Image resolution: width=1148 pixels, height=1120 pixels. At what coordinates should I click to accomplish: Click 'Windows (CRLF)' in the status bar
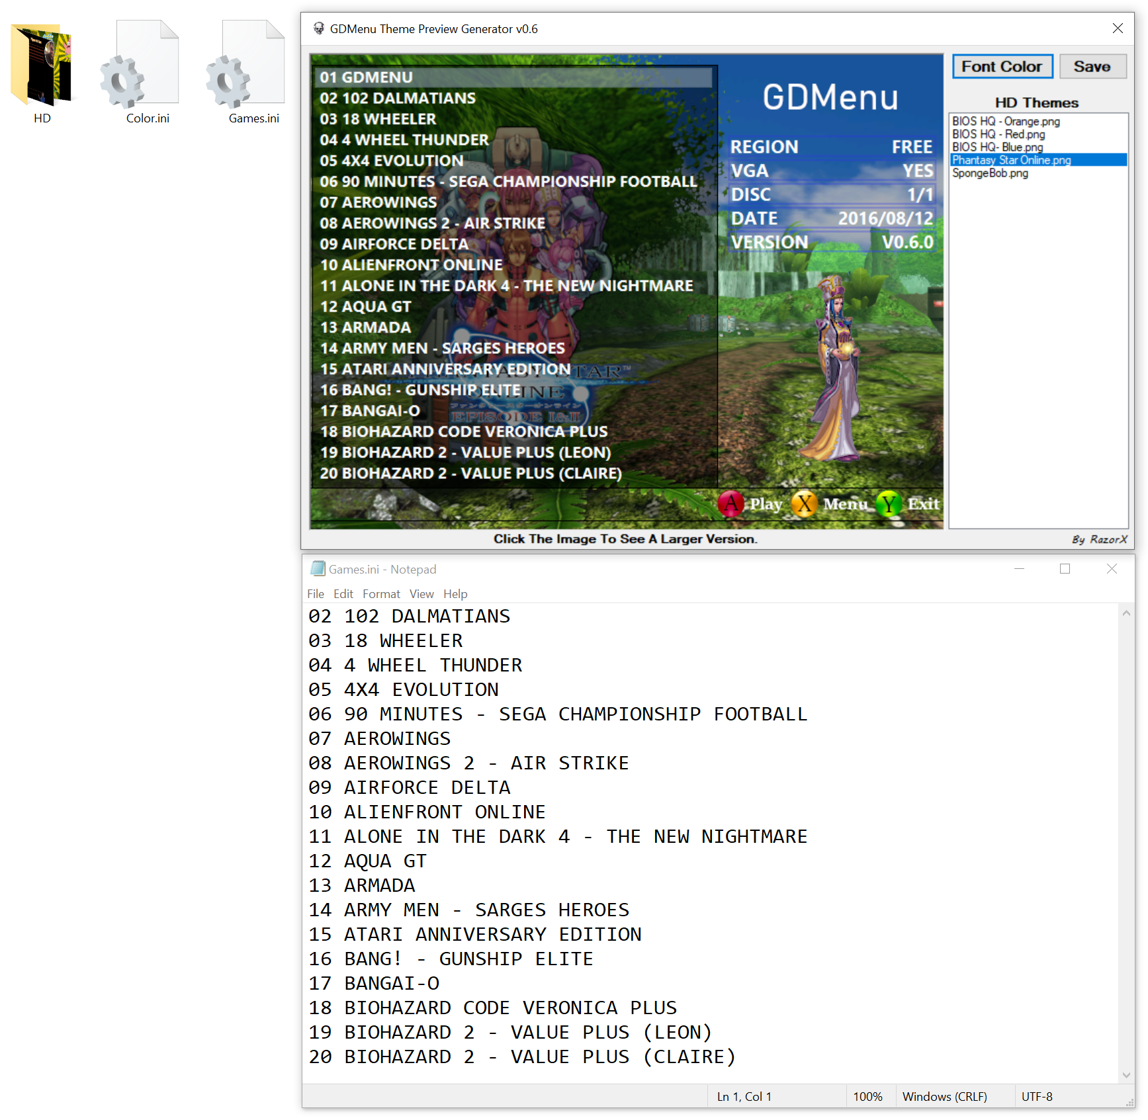944,1096
